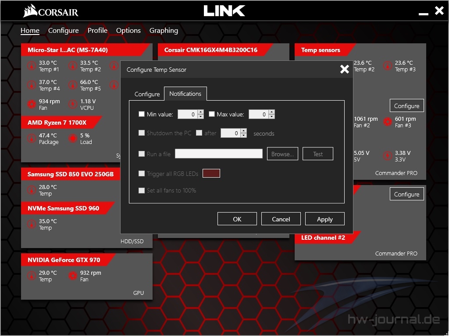Select the 934 rpm motherboard fan icon
Image resolution: width=449 pixels, height=336 pixels.
32,104
